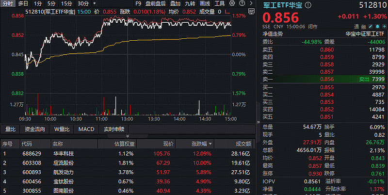This screenshot has width=388, height=195.
Task: Click 买五 price 0.851
Action: 327,116
